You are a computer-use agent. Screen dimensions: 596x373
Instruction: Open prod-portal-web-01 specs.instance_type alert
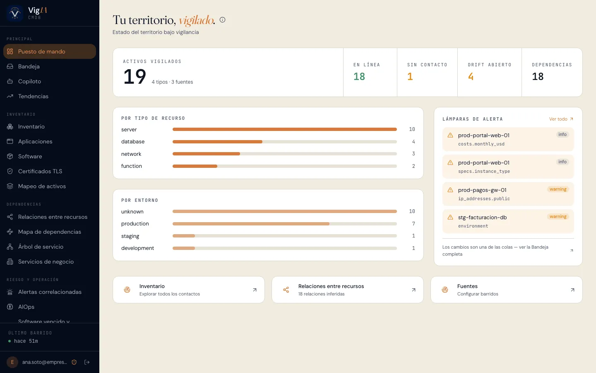coord(508,167)
